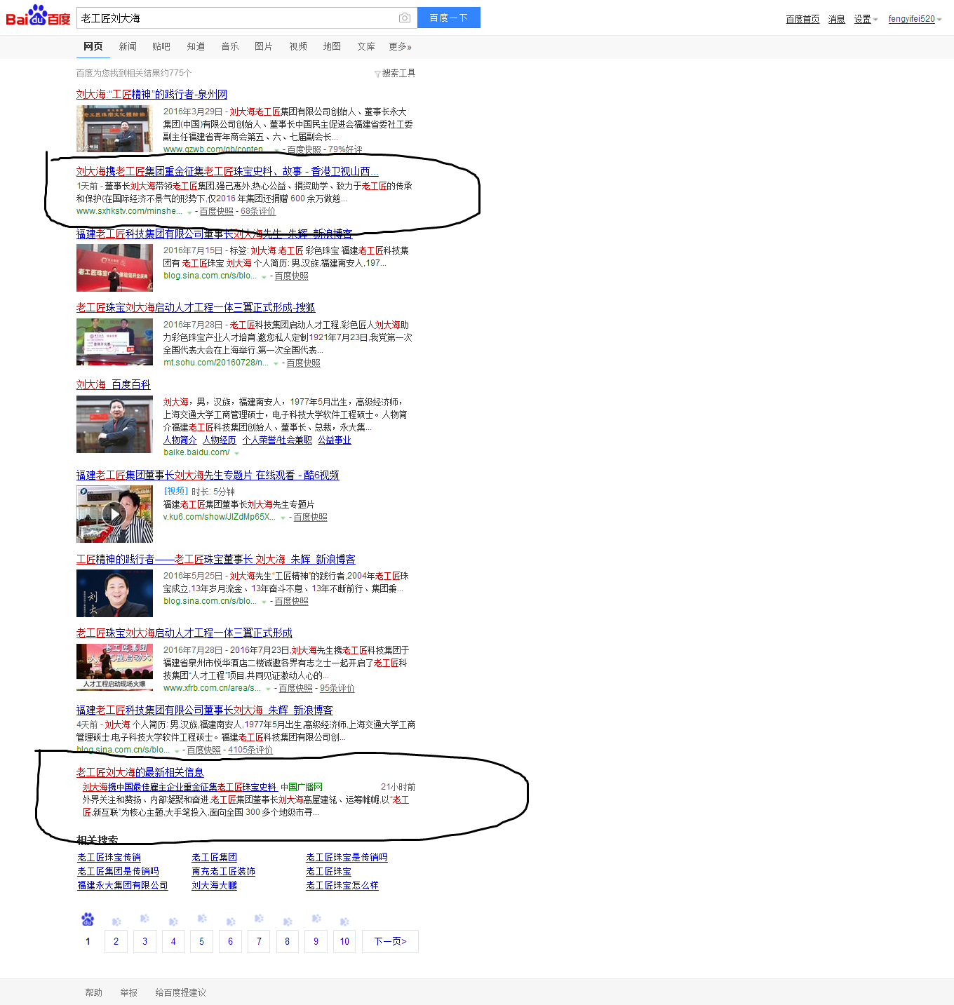Search related 福建永大集团有限公司
This screenshot has height=1005, width=954.
tap(123, 885)
